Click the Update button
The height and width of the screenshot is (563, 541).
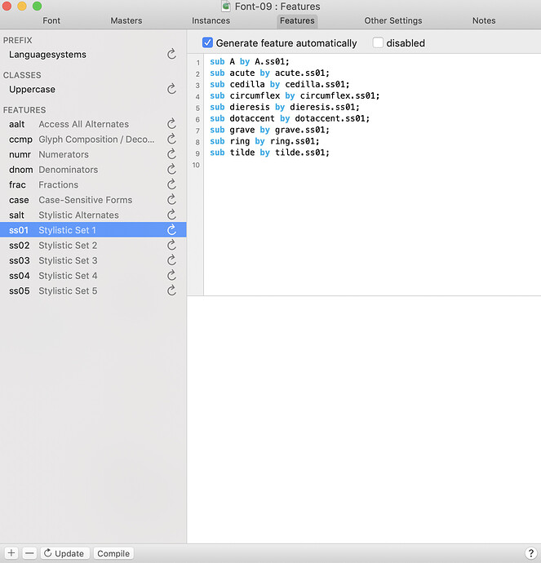(64, 553)
